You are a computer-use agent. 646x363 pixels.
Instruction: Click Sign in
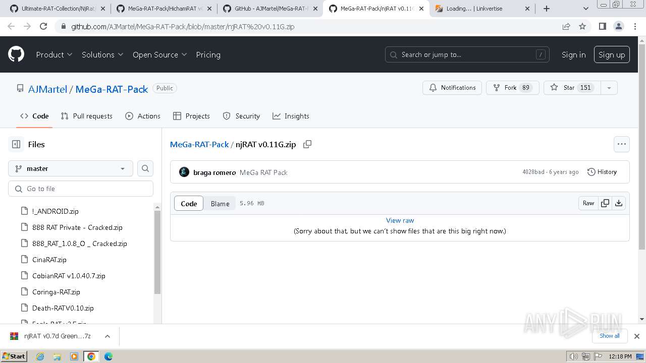tap(573, 54)
